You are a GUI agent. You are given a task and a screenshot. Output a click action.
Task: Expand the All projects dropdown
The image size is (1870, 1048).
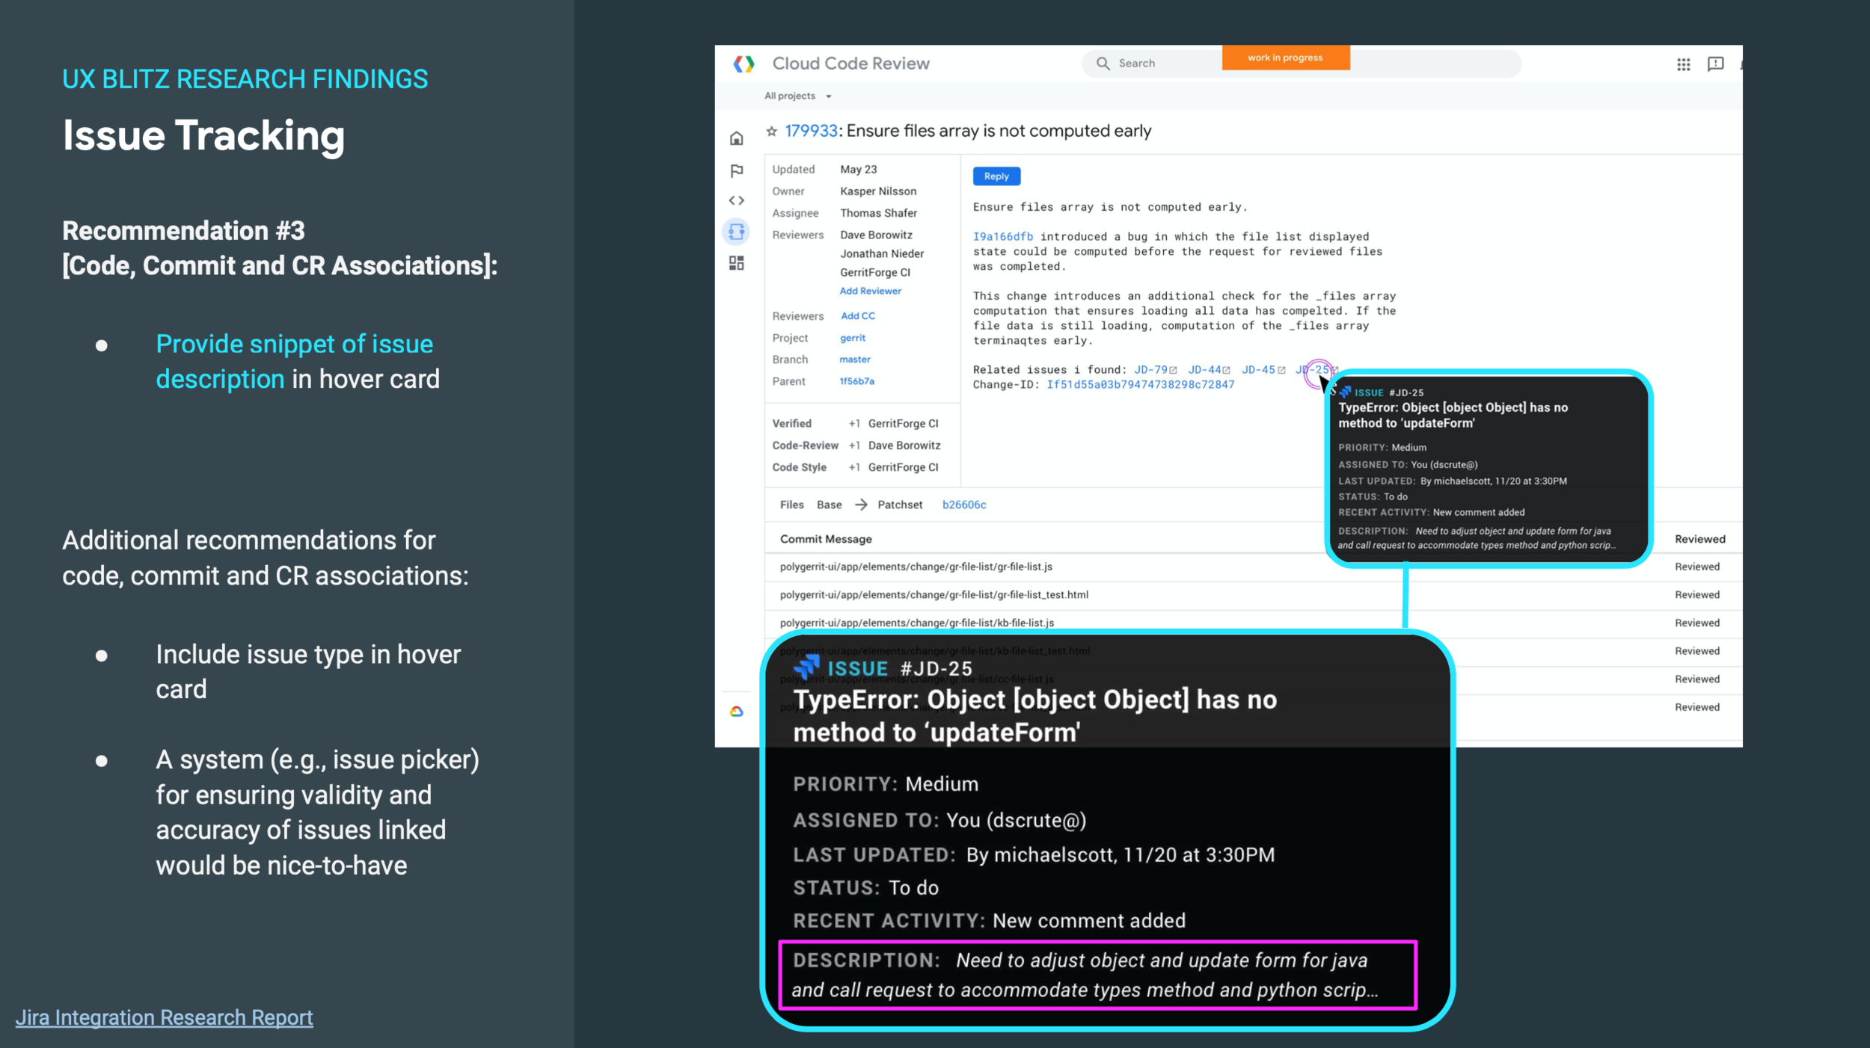pyautogui.click(x=797, y=96)
